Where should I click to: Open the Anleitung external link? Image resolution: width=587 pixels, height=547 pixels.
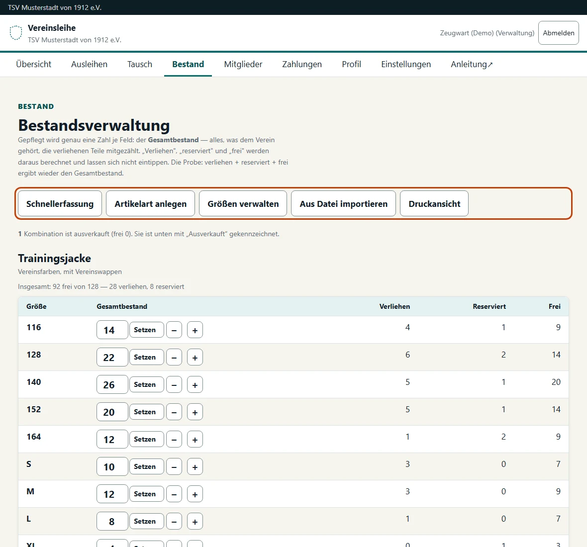[472, 64]
